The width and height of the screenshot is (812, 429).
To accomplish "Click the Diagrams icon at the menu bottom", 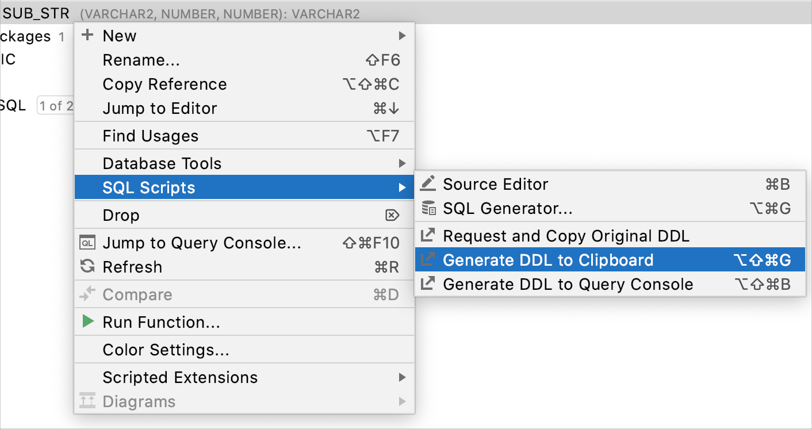I will [87, 401].
